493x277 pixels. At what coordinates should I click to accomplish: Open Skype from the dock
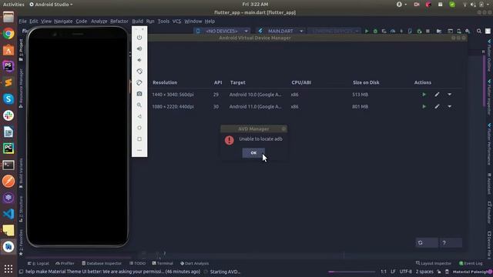(8, 99)
